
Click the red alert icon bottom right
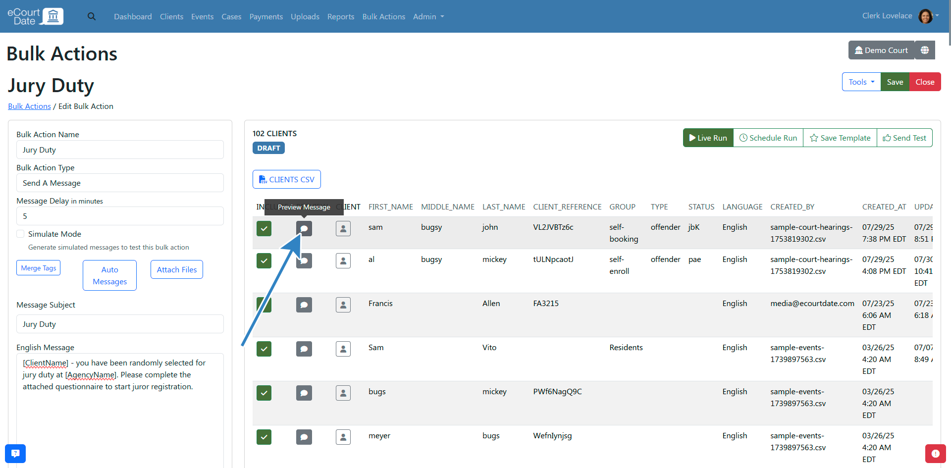coord(935,453)
